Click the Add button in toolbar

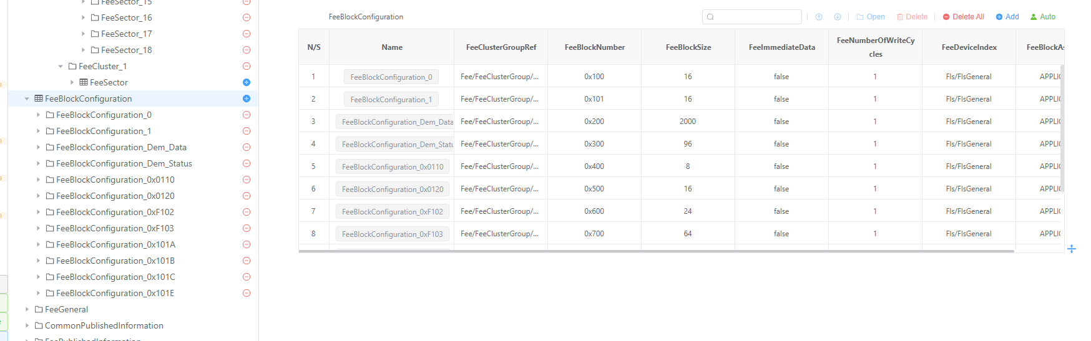[x=1007, y=17]
